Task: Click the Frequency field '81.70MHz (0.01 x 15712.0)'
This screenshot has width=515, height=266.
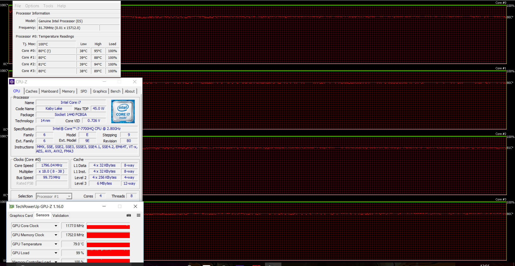Action: (x=68, y=28)
